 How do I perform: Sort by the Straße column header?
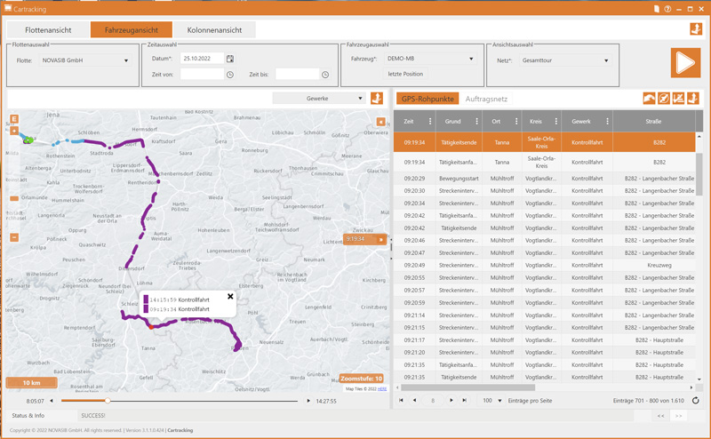coord(653,121)
